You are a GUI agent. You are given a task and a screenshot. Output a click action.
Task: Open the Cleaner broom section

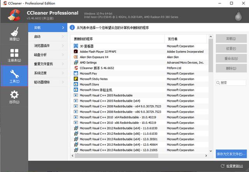[14, 34]
